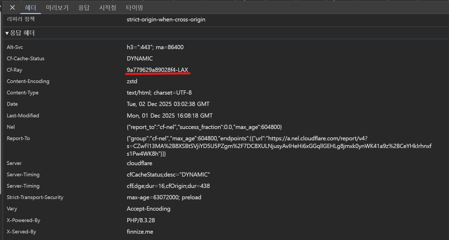Image resolution: width=449 pixels, height=240 pixels.
Task: Click the X-Served-By value finnize.me
Action: click(140, 232)
